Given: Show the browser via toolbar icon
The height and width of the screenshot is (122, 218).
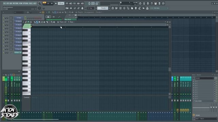Looking at the screenshot, I should coord(128,8).
